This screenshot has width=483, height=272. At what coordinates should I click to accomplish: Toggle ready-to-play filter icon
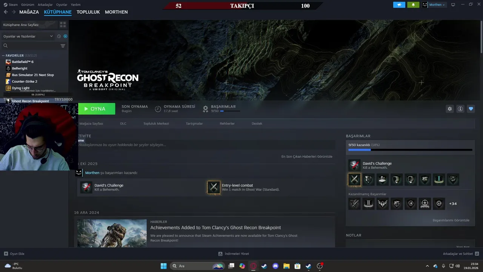[65, 36]
